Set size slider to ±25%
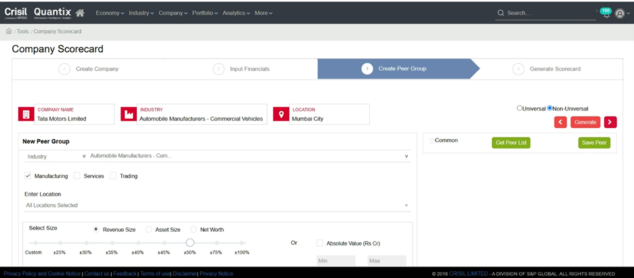Viewport: 634px width, 278px height. [x=60, y=243]
